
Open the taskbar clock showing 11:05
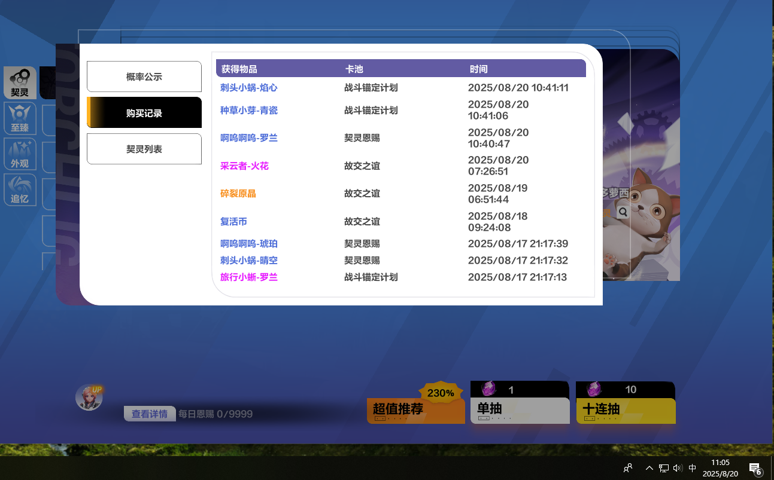click(x=720, y=467)
